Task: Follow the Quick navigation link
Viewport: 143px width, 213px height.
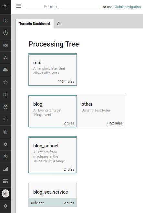Action: coord(128,7)
